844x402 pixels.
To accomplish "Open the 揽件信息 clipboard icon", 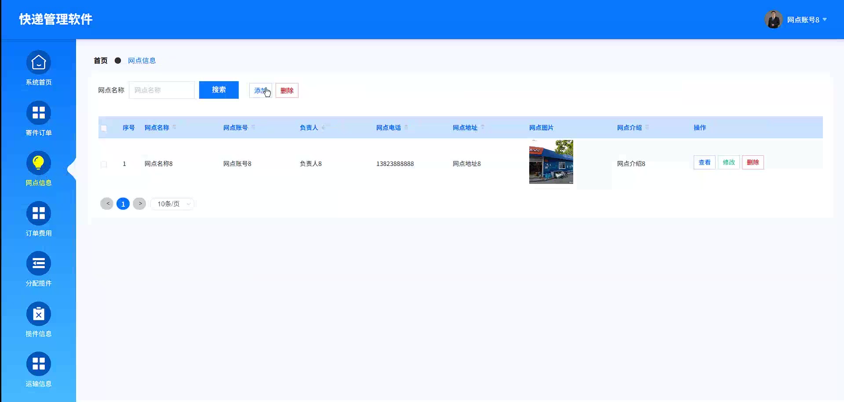I will (x=39, y=314).
